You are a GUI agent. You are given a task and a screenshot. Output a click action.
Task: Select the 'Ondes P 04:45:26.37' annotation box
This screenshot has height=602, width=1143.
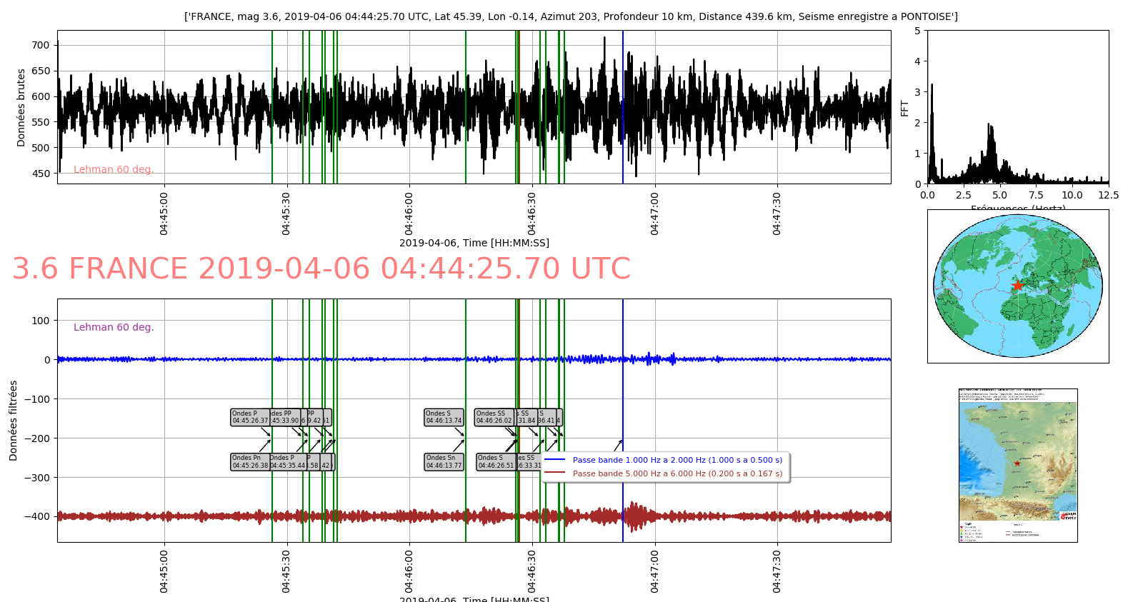click(249, 417)
